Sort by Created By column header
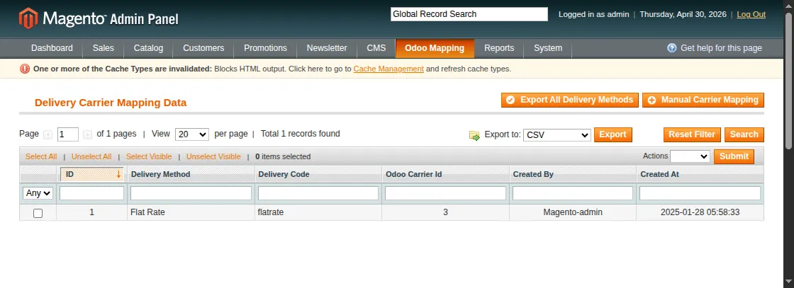This screenshot has height=288, width=794. click(533, 174)
